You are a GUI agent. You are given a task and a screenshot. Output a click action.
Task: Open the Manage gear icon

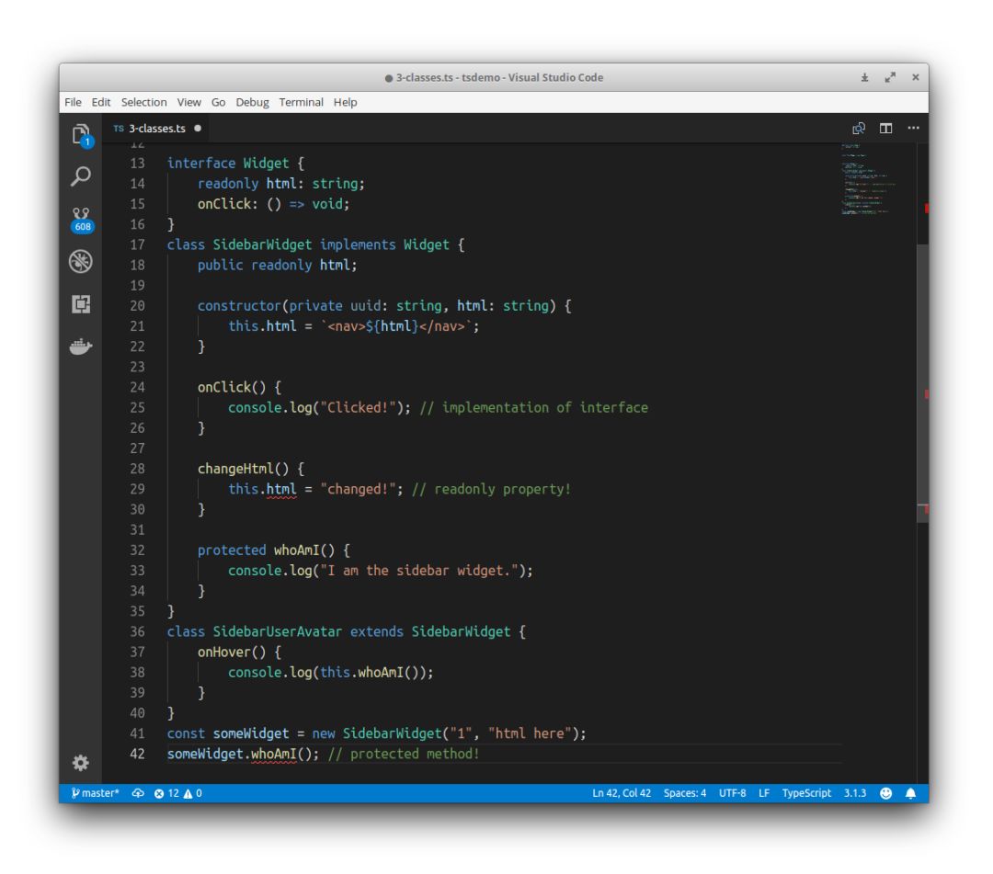point(81,762)
